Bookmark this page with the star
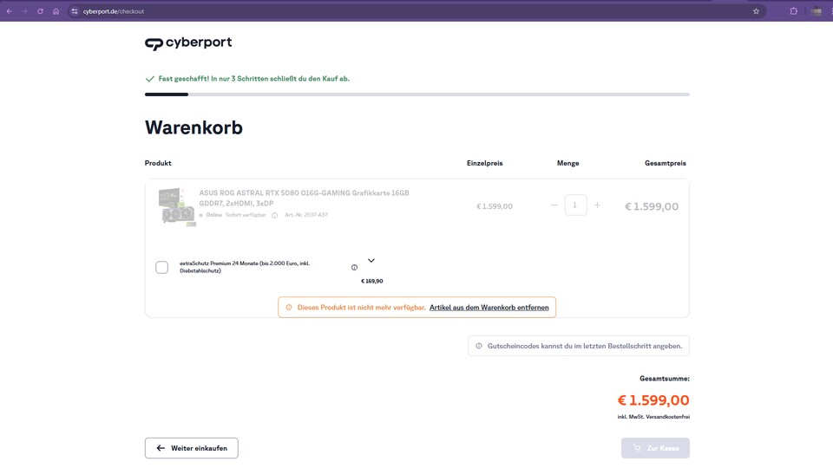Screen dimensions: 833x468 [x=757, y=11]
